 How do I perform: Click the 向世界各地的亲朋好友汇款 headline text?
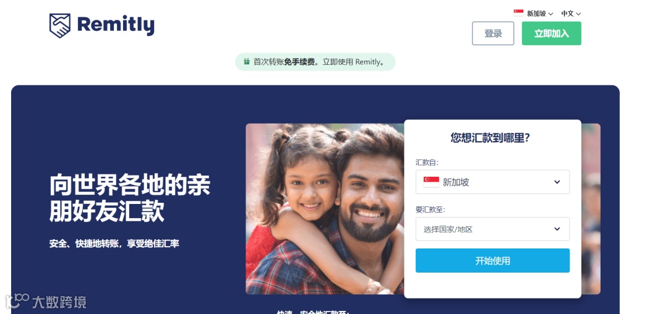130,197
